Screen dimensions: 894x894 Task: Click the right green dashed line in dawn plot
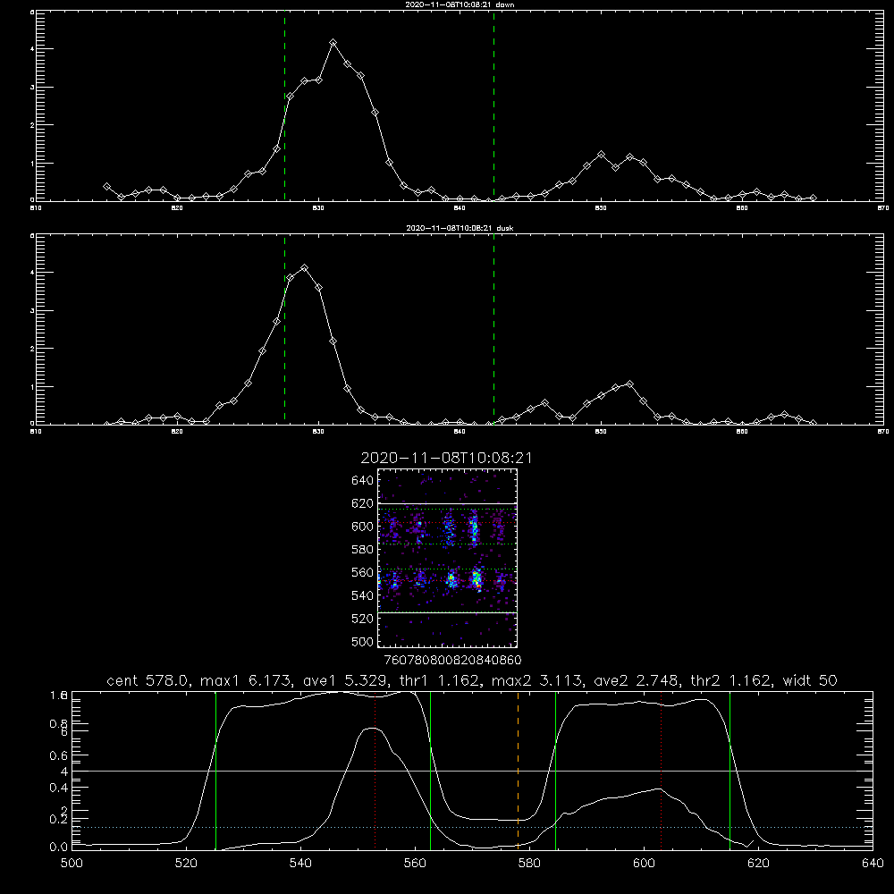[x=493, y=105]
